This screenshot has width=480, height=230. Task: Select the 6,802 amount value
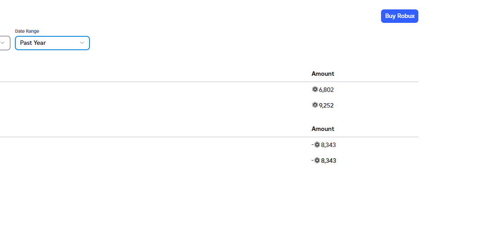(326, 90)
